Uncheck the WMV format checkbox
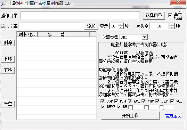This screenshot has height=130, width=187. 144,101
